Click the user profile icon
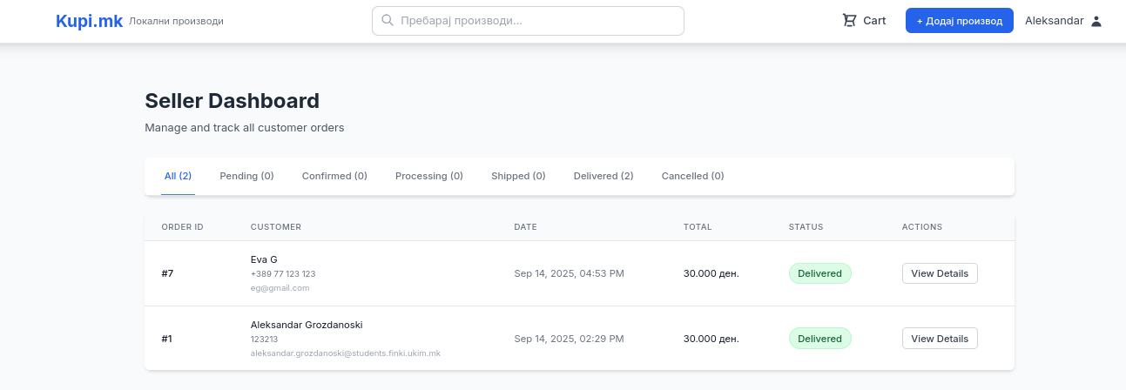This screenshot has width=1126, height=390. coord(1096,21)
